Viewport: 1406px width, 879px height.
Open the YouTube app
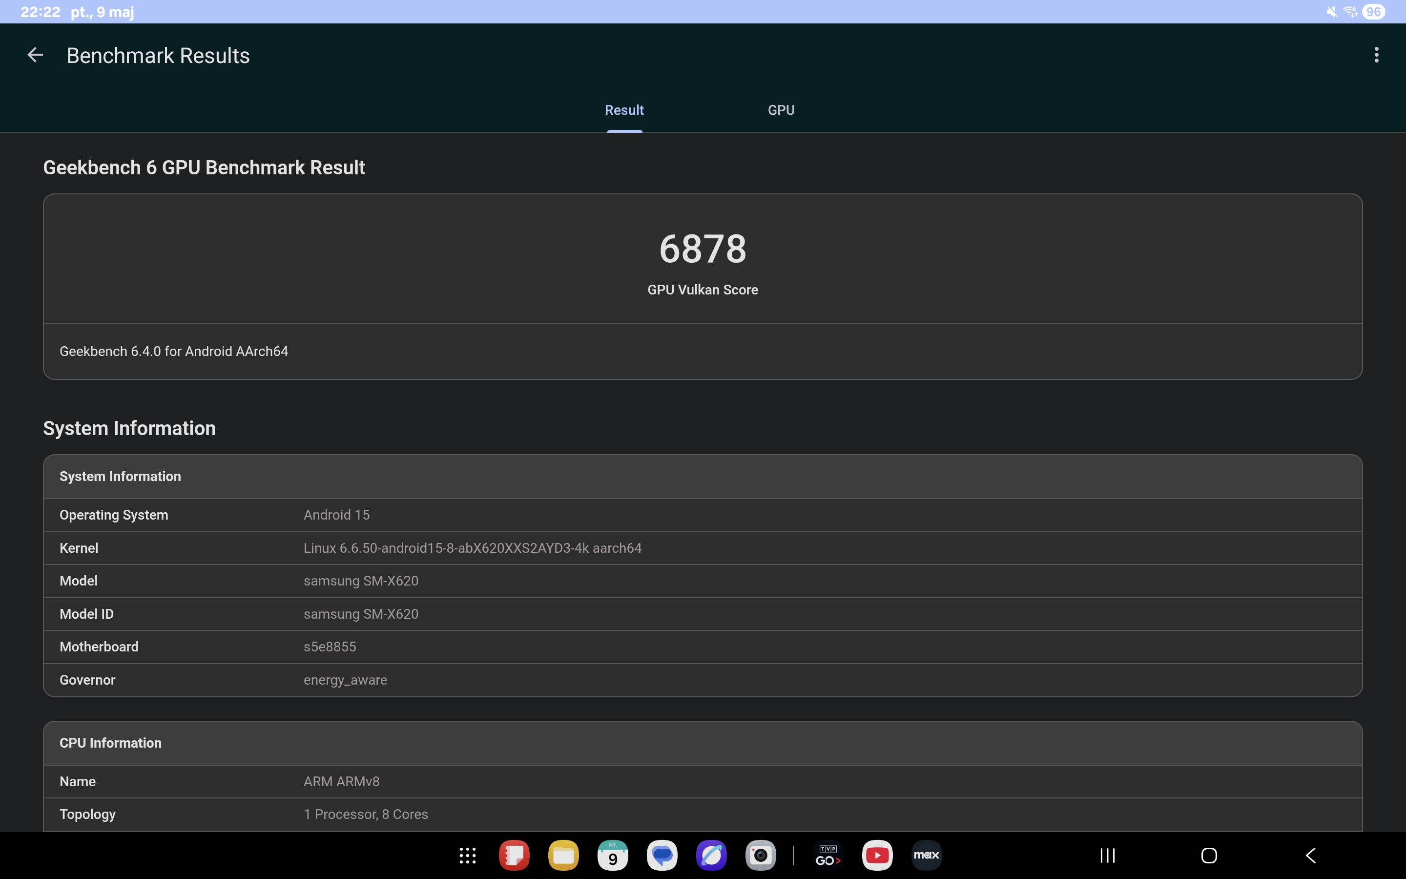(x=877, y=855)
